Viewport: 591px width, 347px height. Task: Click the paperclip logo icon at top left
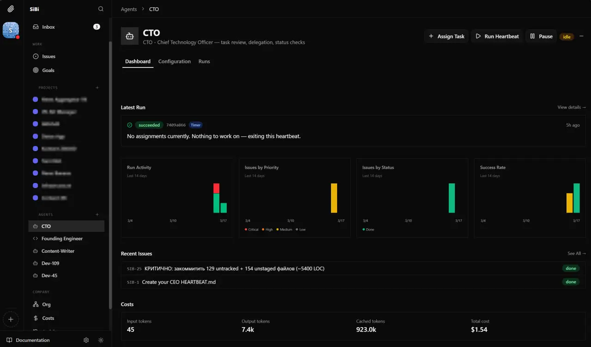[x=11, y=9]
